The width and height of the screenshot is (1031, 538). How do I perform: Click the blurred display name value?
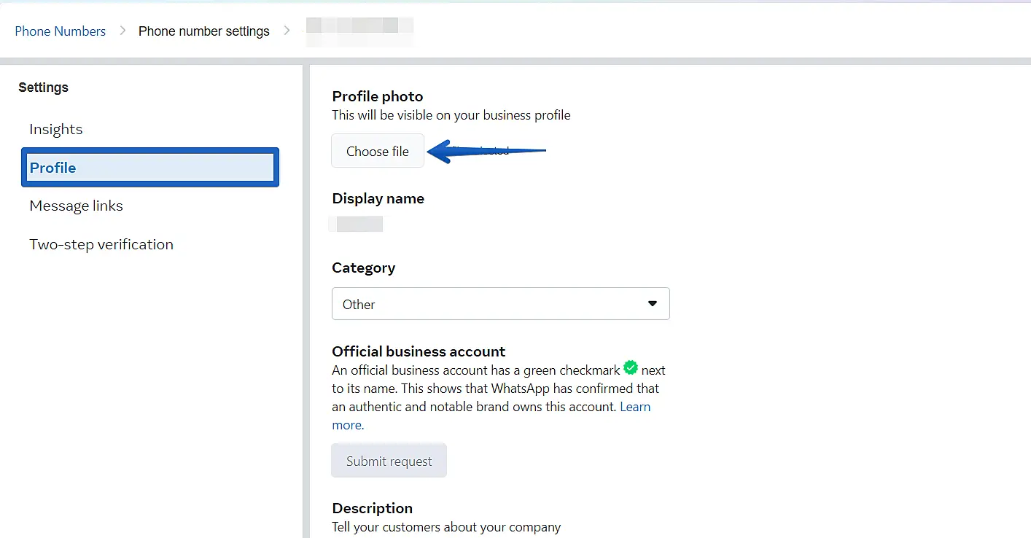point(357,224)
